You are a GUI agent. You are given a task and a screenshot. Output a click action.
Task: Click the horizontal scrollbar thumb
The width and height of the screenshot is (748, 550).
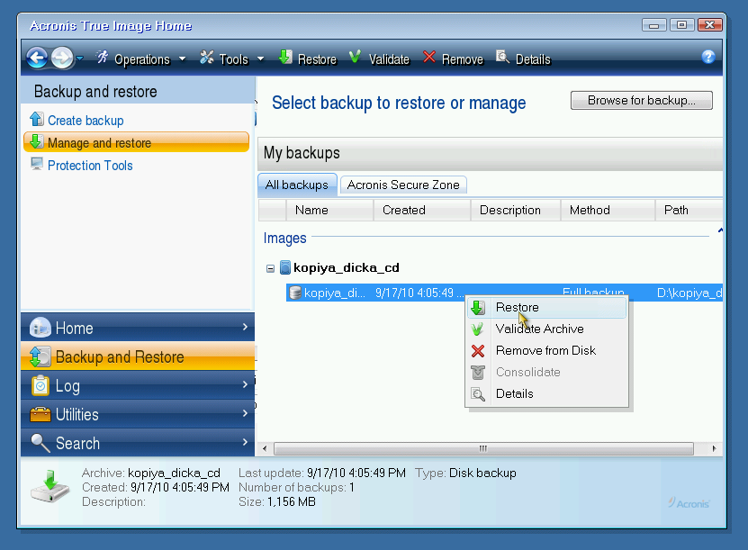pyautogui.click(x=483, y=448)
